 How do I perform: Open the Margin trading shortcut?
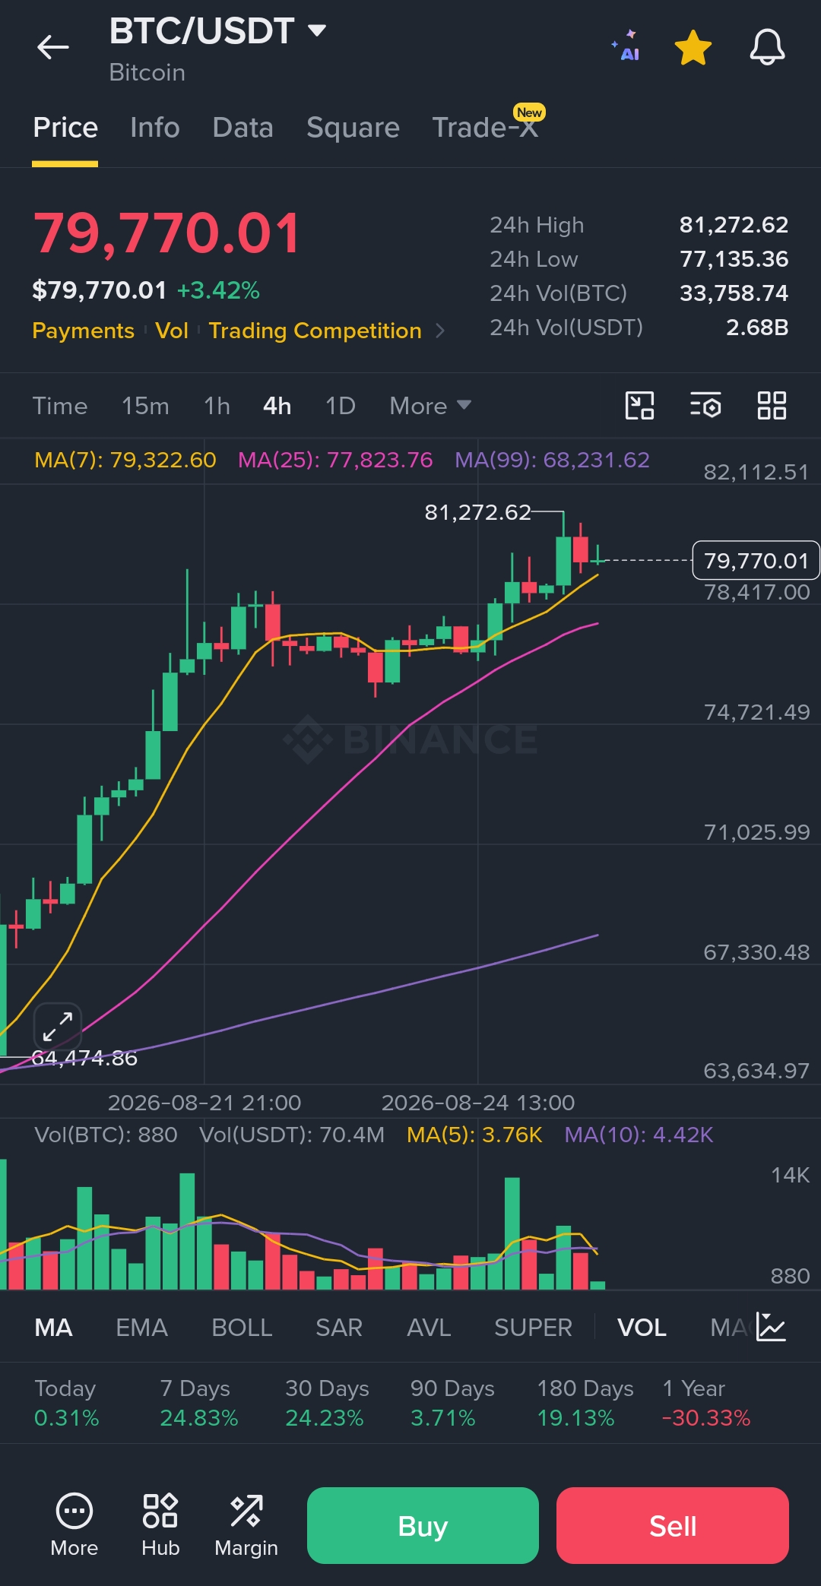[x=246, y=1525]
